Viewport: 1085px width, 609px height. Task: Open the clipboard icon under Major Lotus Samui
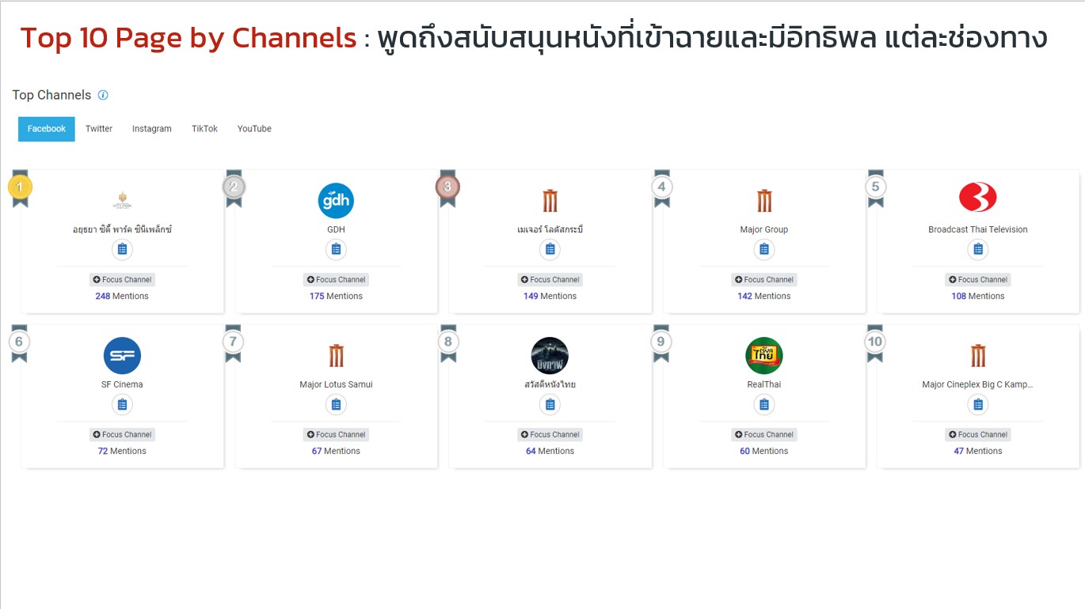pyautogui.click(x=336, y=405)
